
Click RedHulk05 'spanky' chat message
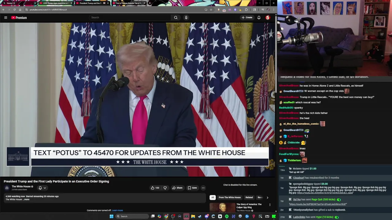click(291, 108)
